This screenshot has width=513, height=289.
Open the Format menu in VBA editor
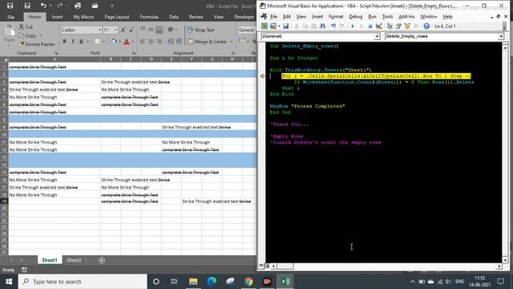tap(336, 16)
